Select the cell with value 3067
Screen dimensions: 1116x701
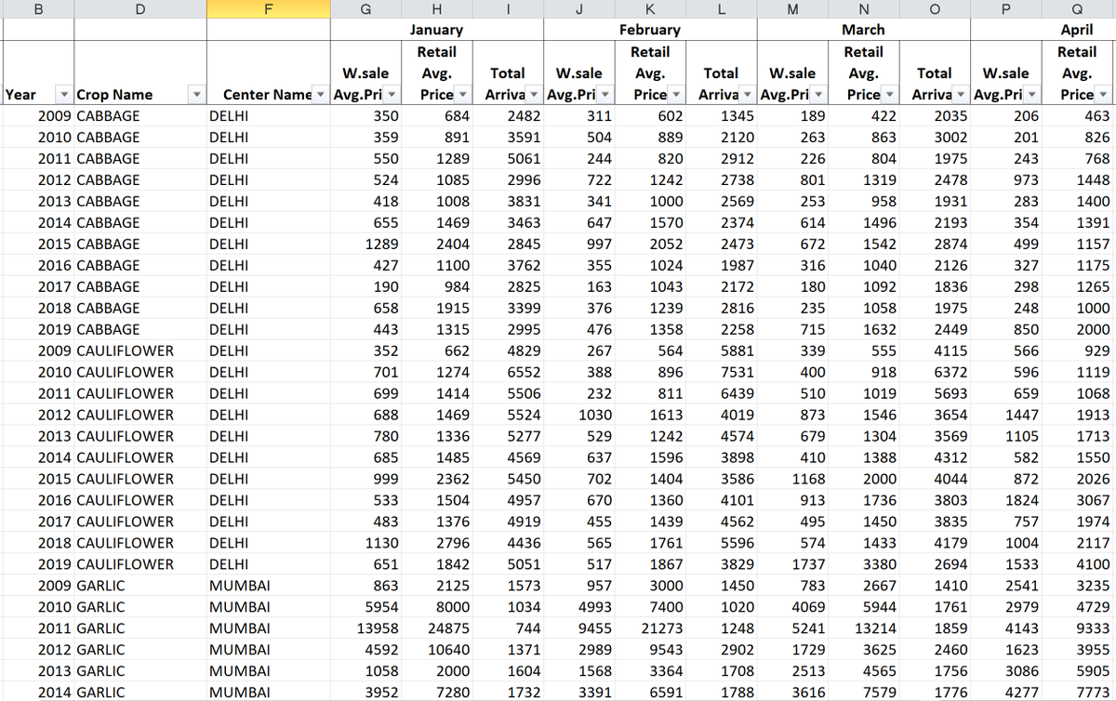pyautogui.click(x=1078, y=500)
